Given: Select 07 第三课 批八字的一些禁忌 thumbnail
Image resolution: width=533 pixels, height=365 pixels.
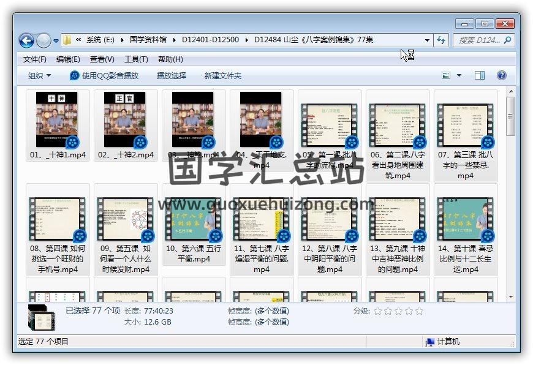Looking at the screenshot, I should tap(466, 126).
